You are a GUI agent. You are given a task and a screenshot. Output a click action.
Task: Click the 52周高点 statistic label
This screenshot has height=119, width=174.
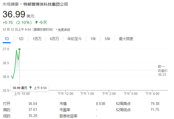point(123,104)
